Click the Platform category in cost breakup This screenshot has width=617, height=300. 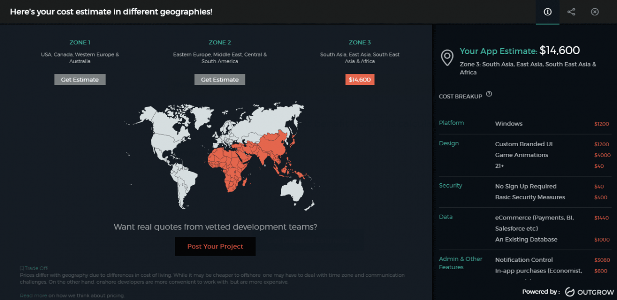pyautogui.click(x=451, y=123)
